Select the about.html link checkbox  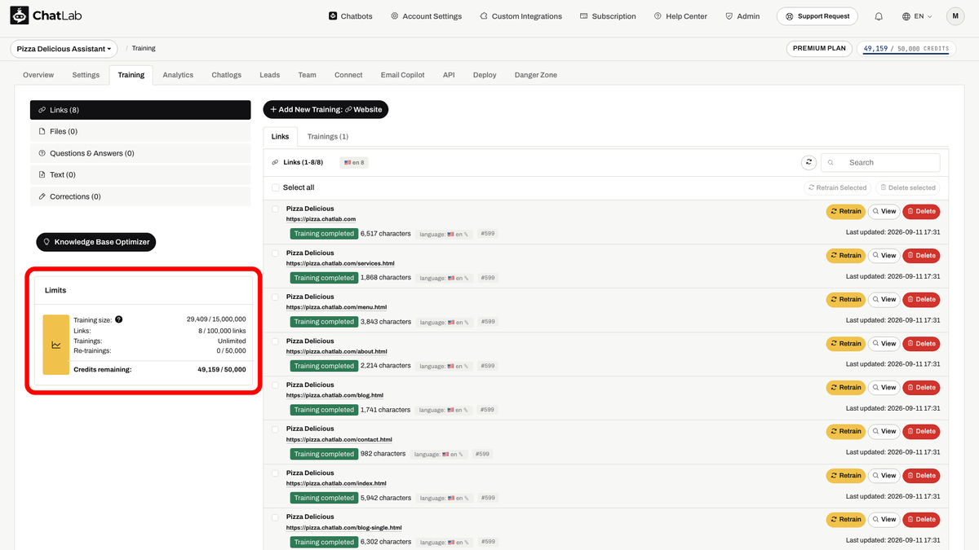pyautogui.click(x=276, y=341)
